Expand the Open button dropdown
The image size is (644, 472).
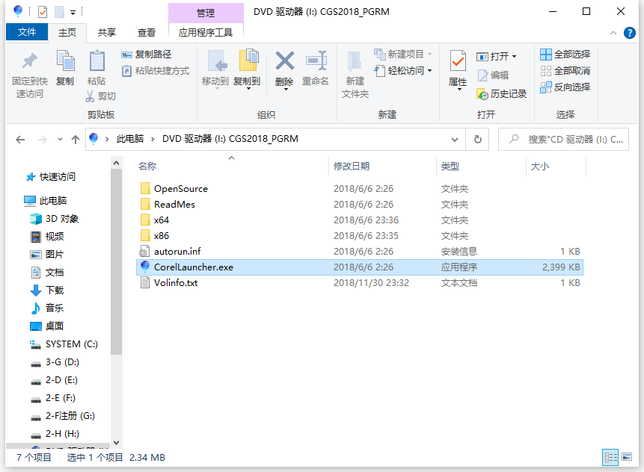click(514, 57)
